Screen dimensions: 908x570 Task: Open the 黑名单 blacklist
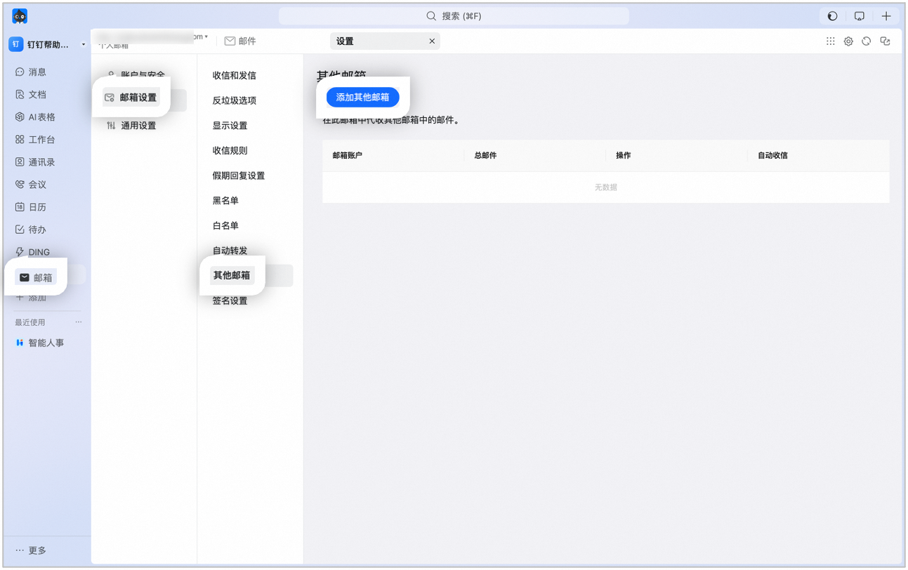click(x=225, y=201)
